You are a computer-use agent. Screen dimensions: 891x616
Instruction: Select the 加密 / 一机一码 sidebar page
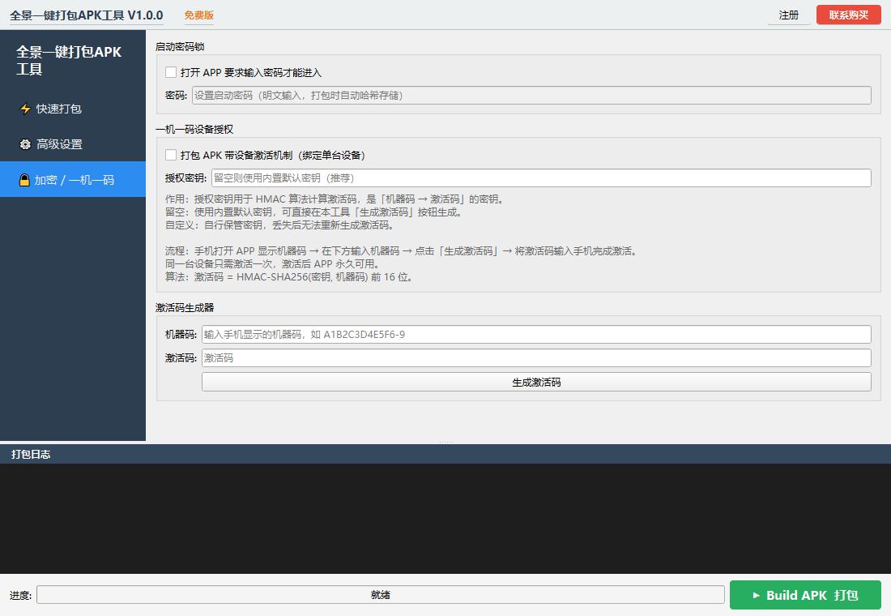click(x=73, y=180)
